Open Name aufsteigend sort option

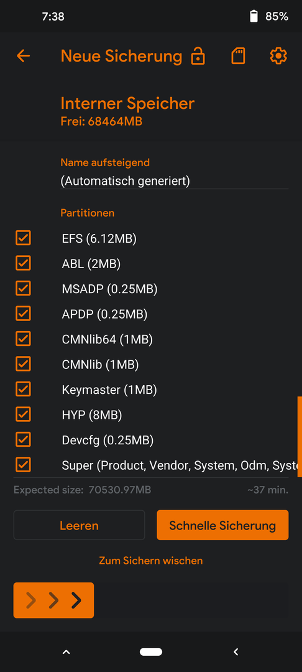tap(105, 162)
